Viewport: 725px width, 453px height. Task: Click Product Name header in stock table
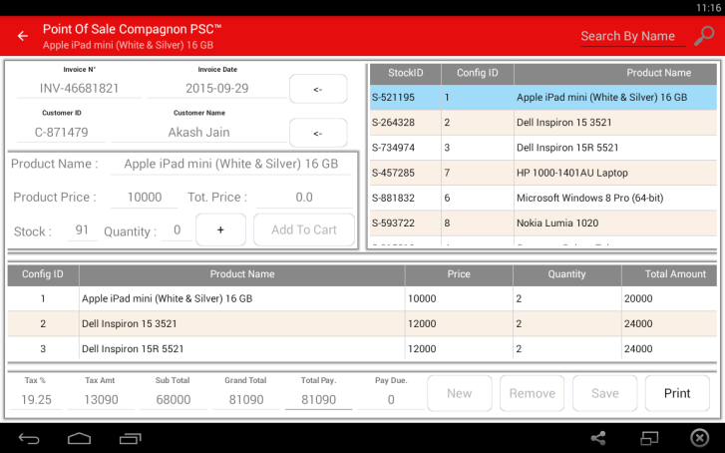point(615,73)
